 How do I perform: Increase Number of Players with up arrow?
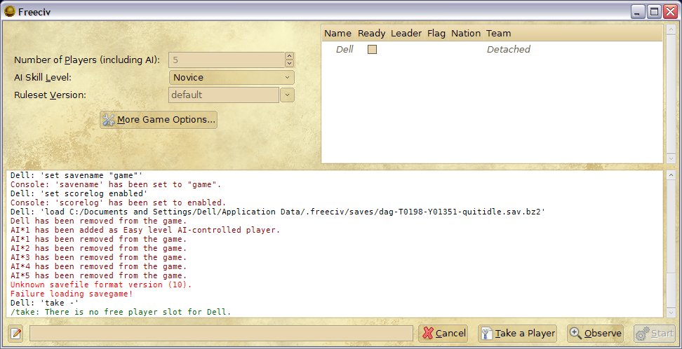click(288, 57)
